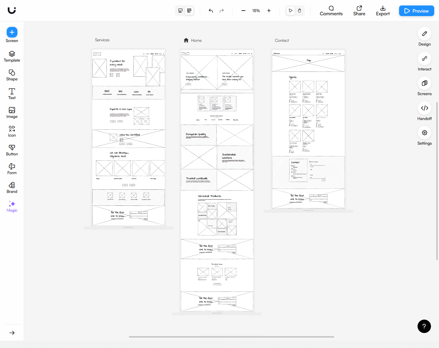
Task: Open the Comments panel
Action: [x=331, y=11]
